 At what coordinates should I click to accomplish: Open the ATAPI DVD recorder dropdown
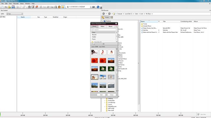coord(90,7)
